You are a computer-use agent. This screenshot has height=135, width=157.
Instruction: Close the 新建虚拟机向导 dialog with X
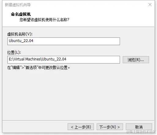[x=150, y=5]
